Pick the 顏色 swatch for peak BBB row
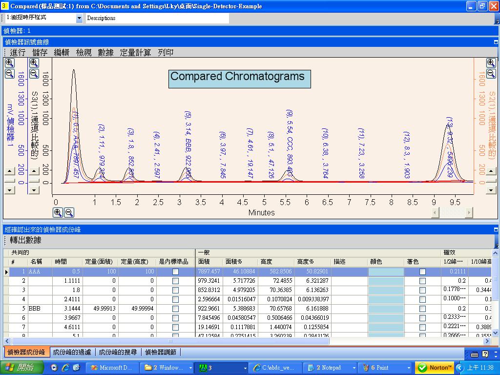 click(x=386, y=309)
